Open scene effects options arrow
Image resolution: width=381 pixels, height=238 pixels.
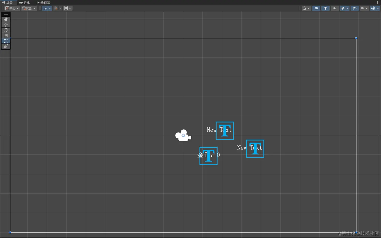[x=348, y=8]
